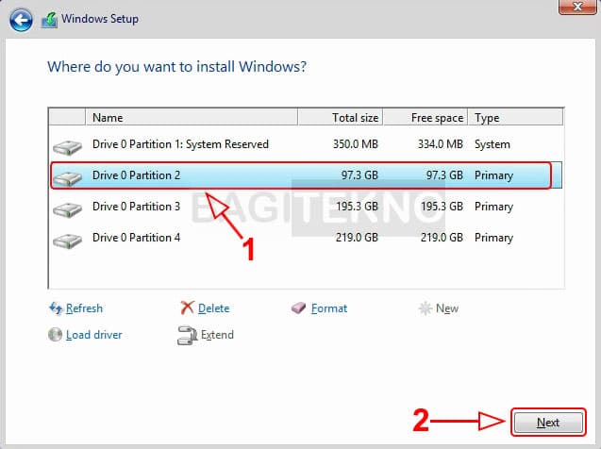Click the red X Delete icon

point(187,308)
